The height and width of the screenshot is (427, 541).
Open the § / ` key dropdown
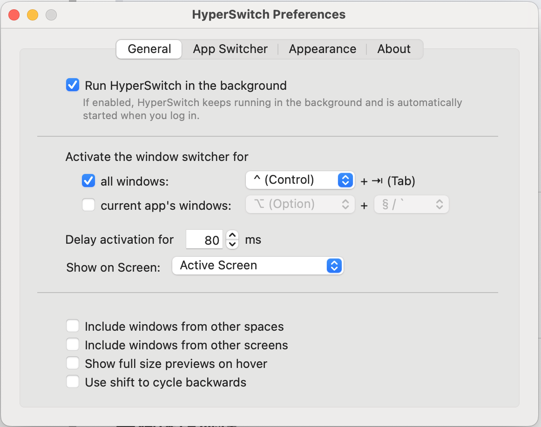click(411, 204)
